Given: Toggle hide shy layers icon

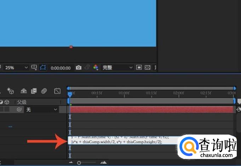Looking at the screenshot, I should coord(24,91).
